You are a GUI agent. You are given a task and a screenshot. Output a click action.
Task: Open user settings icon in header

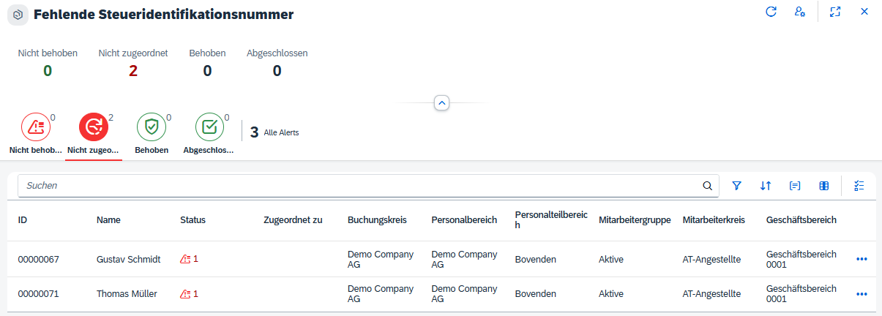point(800,12)
